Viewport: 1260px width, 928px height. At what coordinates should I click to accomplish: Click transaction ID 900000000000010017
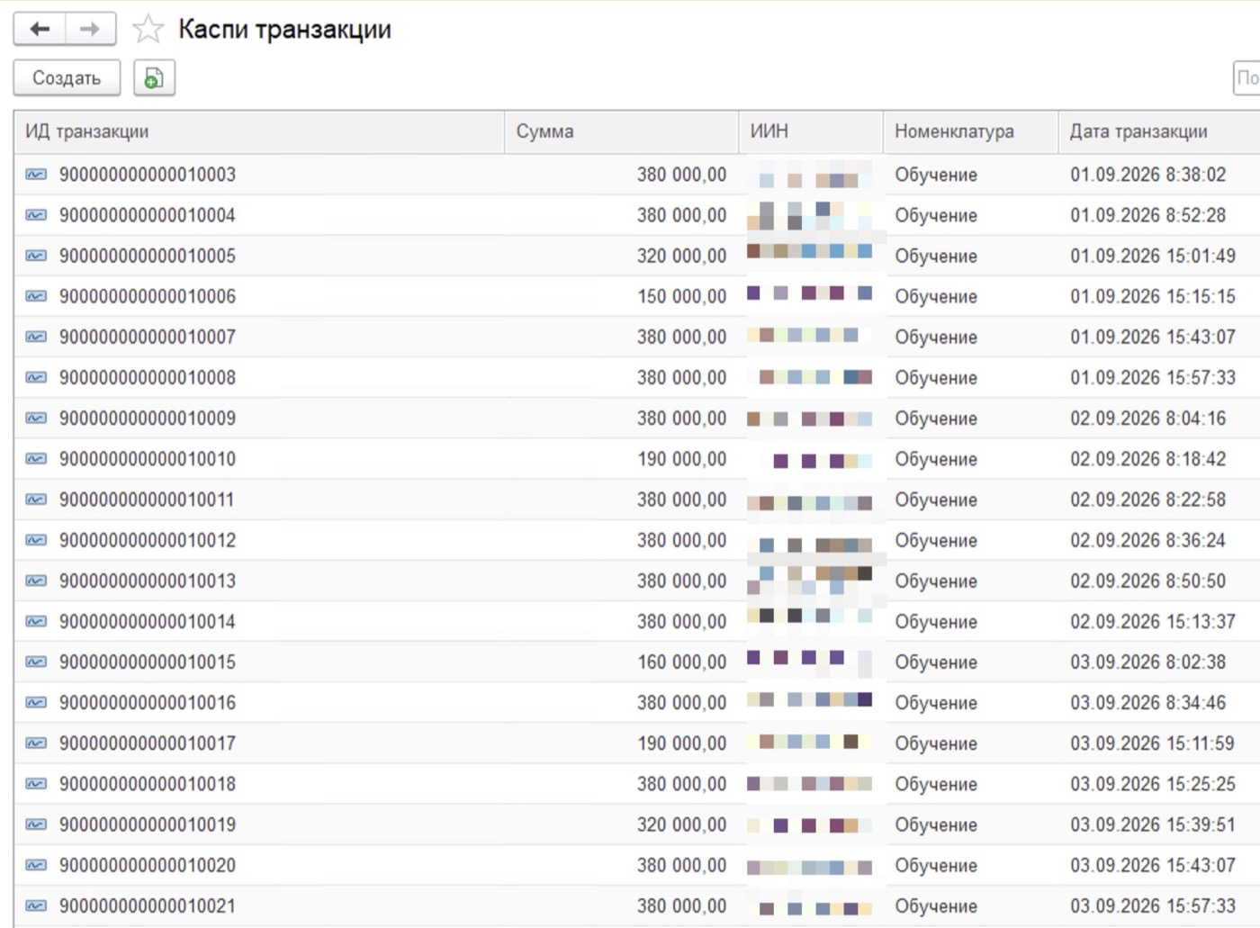coord(148,743)
